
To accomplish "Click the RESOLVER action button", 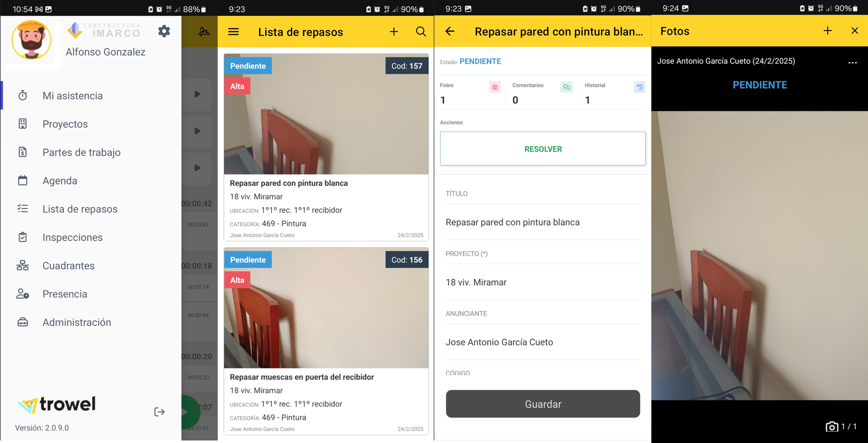I will click(x=543, y=149).
